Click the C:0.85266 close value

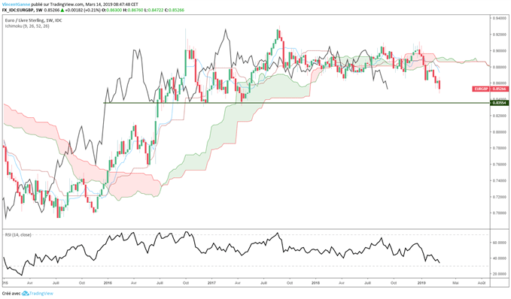(x=174, y=10)
